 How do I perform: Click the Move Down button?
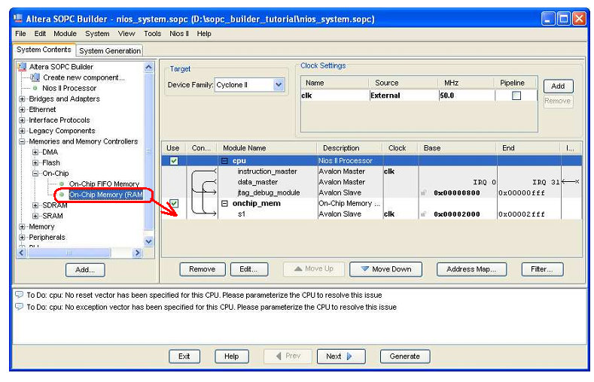[x=385, y=269]
